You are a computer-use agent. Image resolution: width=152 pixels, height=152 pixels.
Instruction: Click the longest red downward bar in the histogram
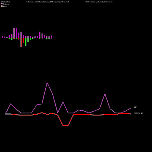pos(21,43)
